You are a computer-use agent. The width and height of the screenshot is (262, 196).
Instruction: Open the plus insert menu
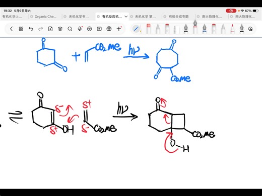(x=119, y=29)
